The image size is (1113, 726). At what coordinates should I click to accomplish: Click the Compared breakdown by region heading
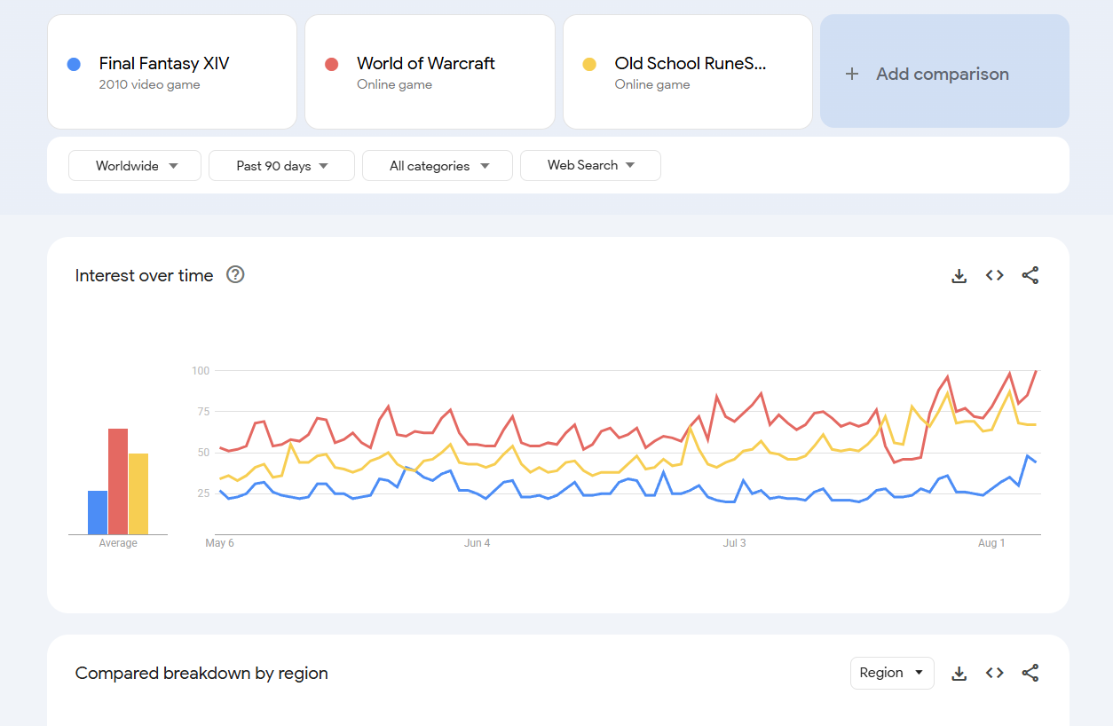click(x=201, y=673)
